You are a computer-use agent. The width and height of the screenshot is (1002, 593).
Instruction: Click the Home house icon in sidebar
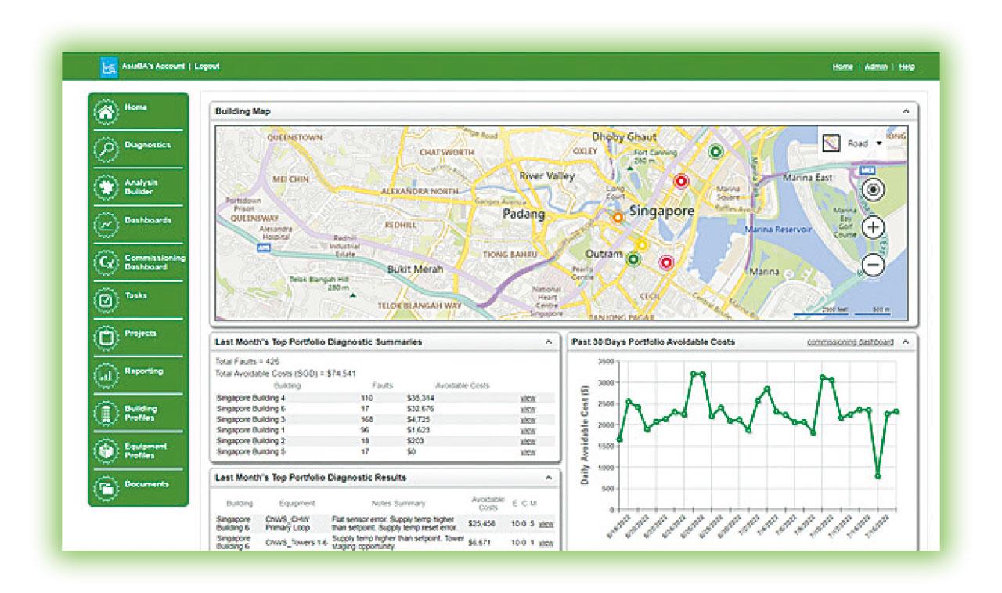106,111
